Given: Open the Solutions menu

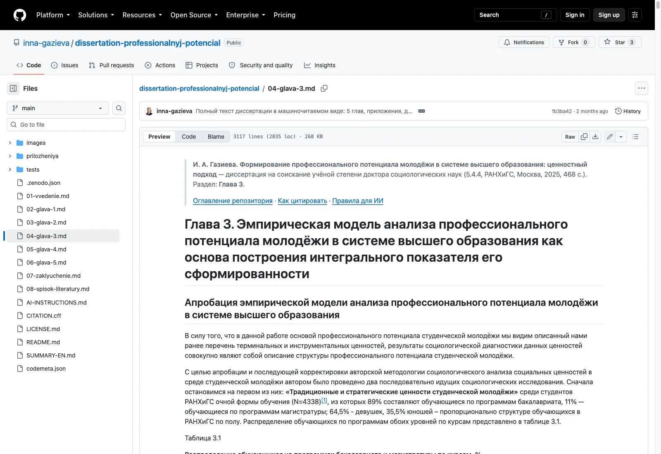Looking at the screenshot, I should (x=96, y=15).
